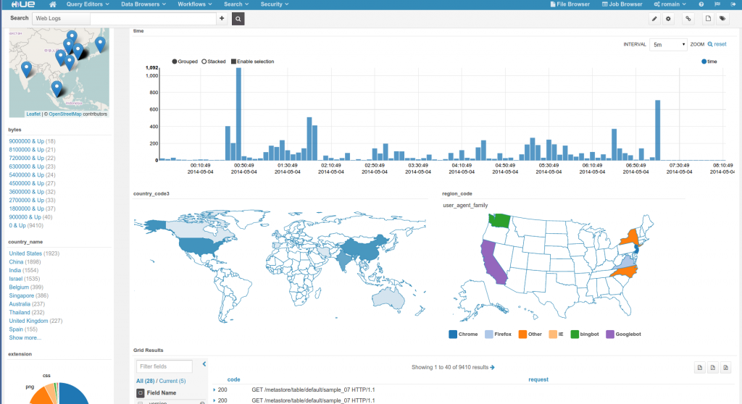
Task: Click the Chrome legend color swatch
Action: [453, 334]
